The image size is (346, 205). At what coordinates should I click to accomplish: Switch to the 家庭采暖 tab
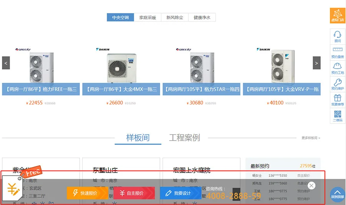click(147, 17)
